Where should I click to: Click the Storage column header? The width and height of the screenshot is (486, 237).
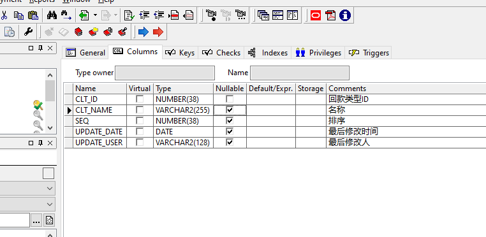coord(311,89)
